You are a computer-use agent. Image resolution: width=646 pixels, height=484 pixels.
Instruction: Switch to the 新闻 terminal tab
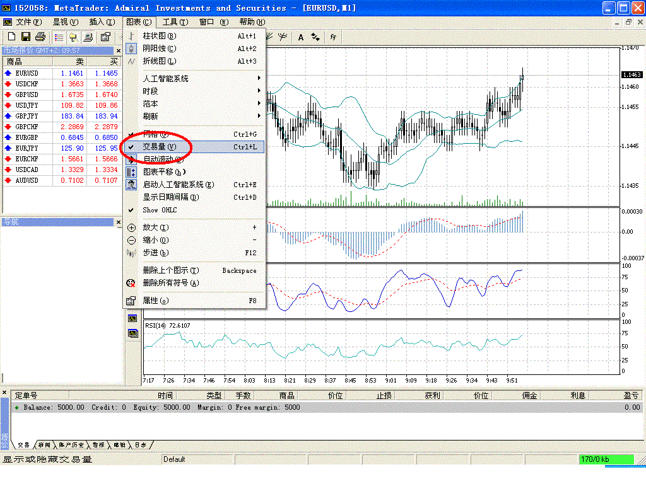[x=44, y=446]
